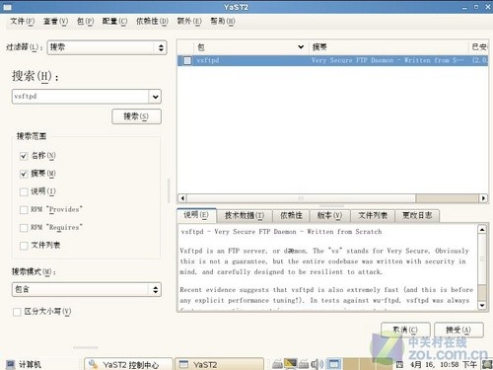Click the description pane vertical scrollbar thumb
This screenshot has height=370, width=493.
(482, 259)
